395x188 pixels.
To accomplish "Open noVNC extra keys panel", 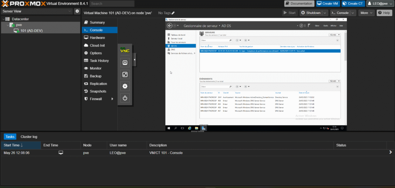I will (125, 62).
